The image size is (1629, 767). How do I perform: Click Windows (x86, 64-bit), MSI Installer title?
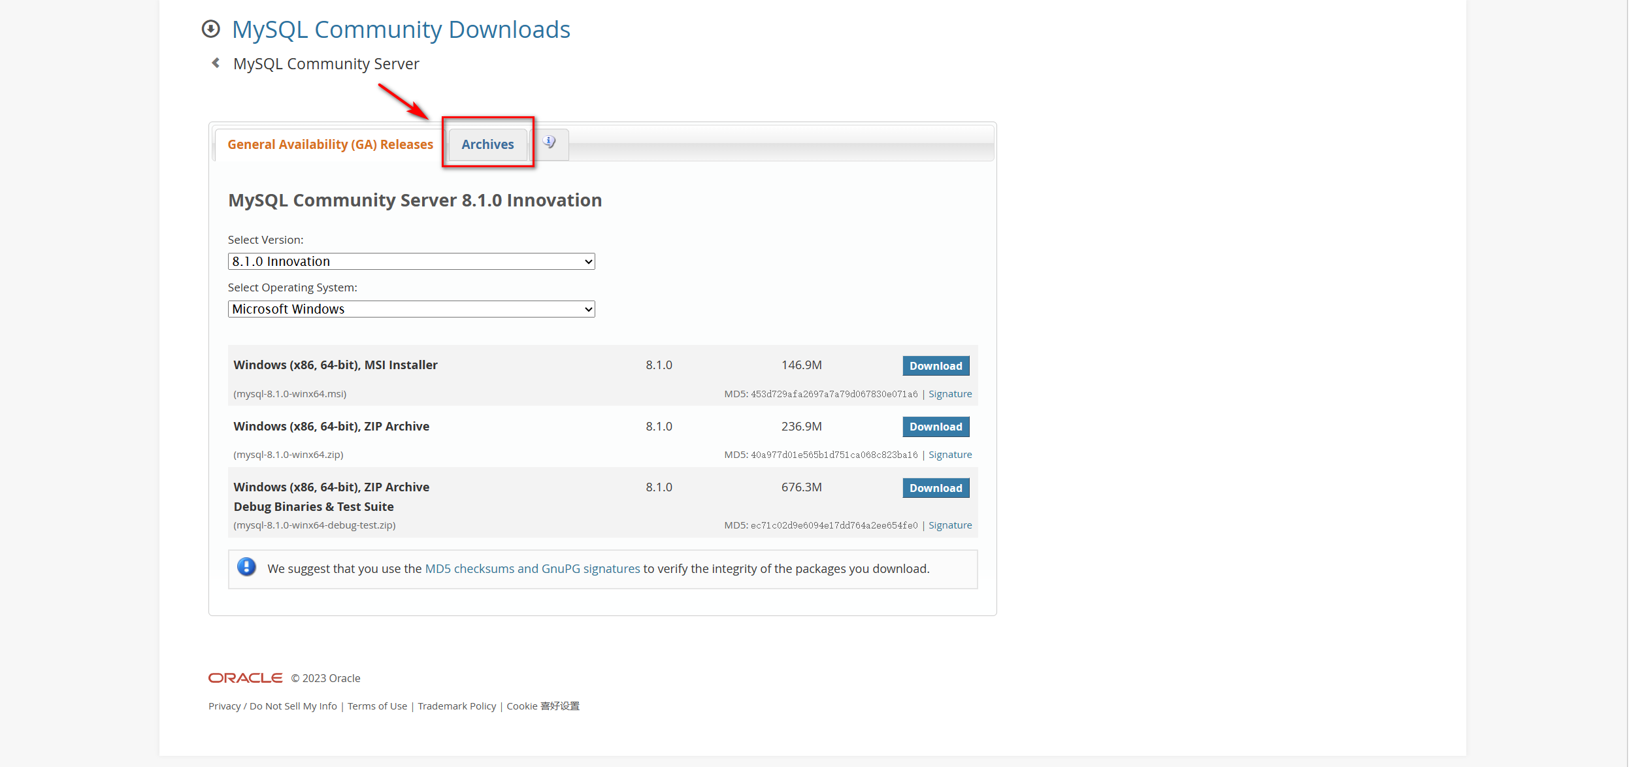[x=335, y=365]
